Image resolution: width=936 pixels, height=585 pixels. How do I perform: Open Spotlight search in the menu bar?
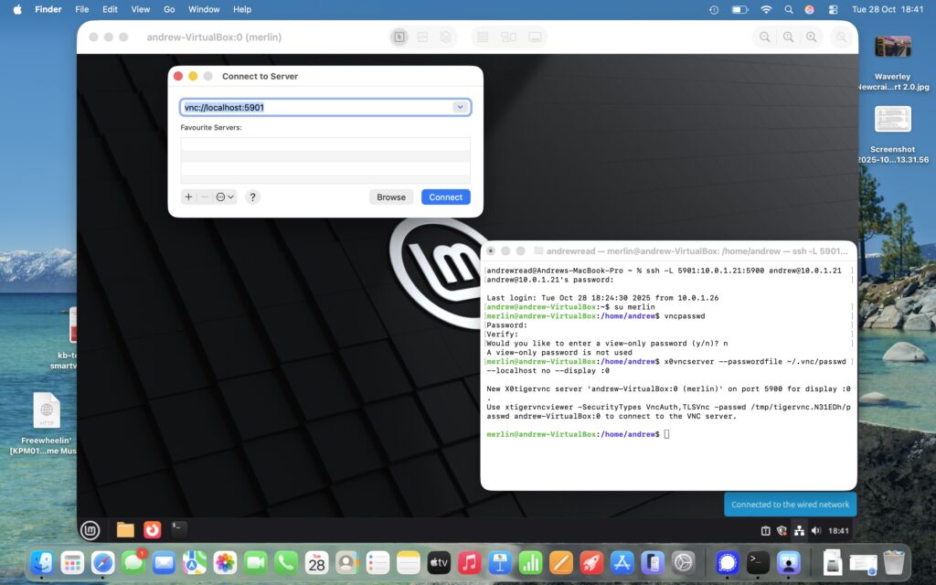click(788, 9)
